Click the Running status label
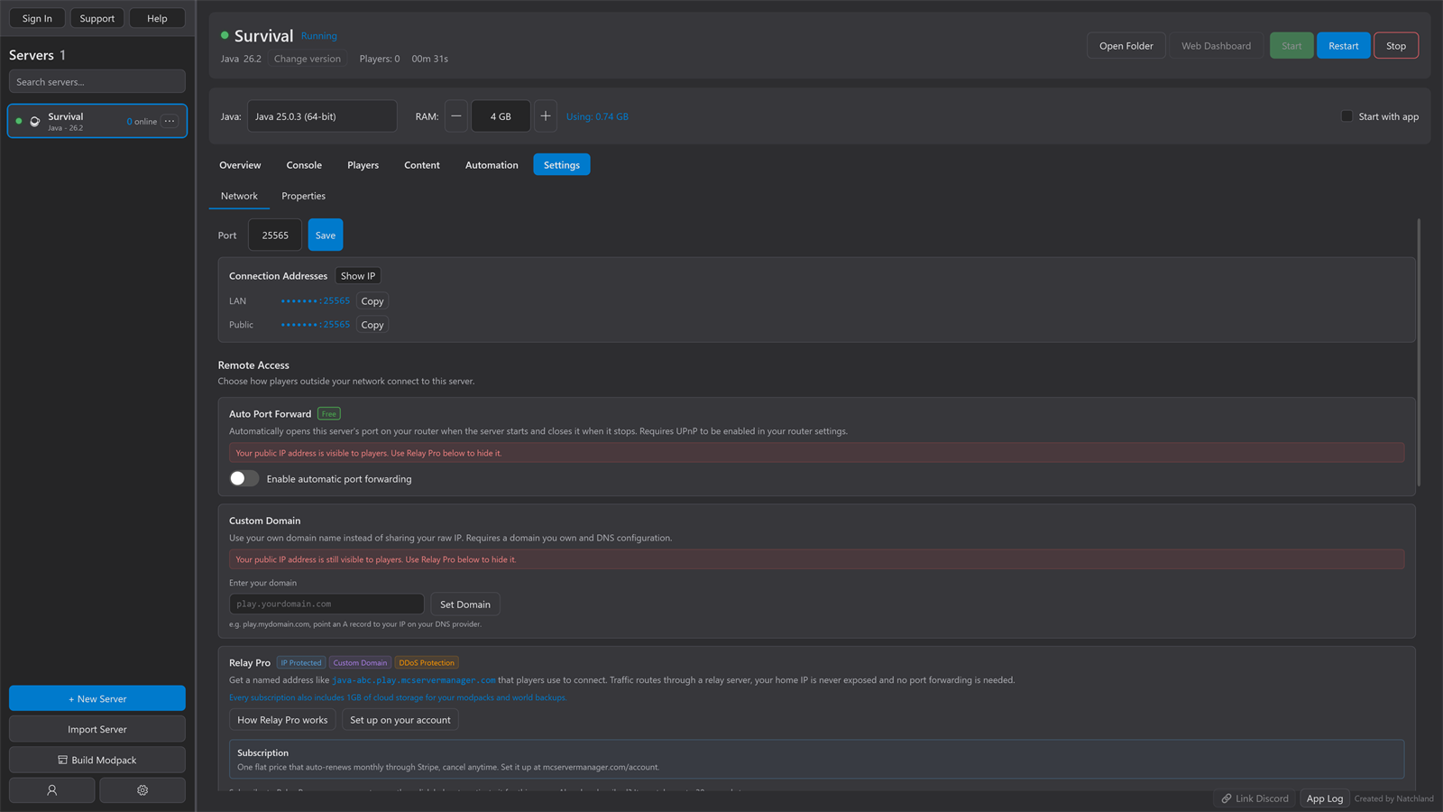This screenshot has width=1443, height=812. coord(319,36)
